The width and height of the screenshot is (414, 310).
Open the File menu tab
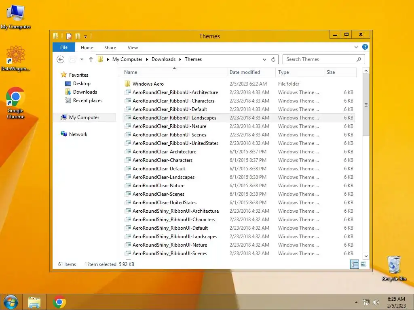click(x=64, y=47)
